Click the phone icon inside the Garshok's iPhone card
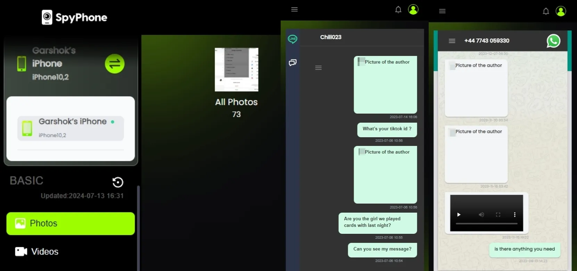The width and height of the screenshot is (577, 271). (27, 128)
